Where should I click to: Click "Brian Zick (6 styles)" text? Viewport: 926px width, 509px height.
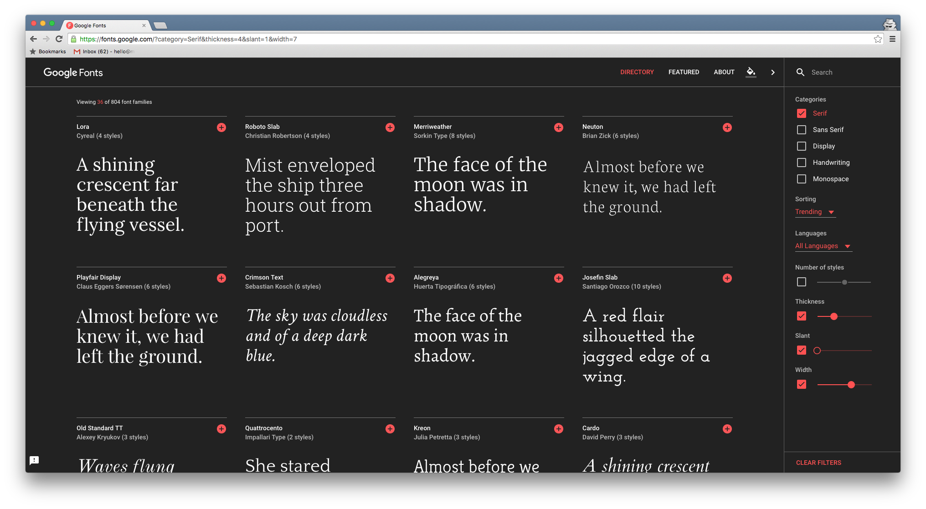click(611, 136)
